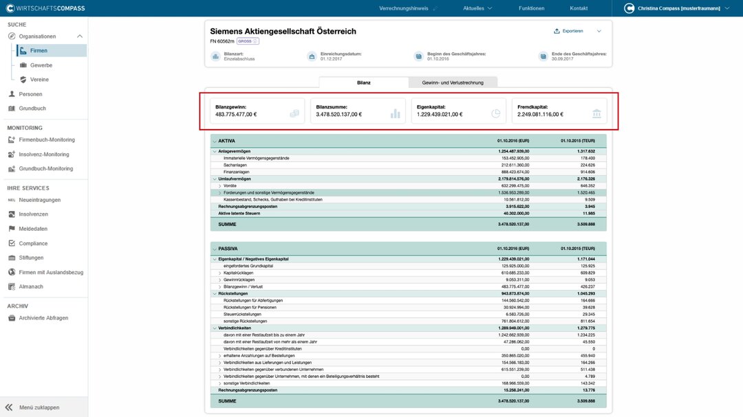Screen dimensions: 743x417
Task: Click the globe icon for Firmen mit Auslandsbezug
Action: click(12, 272)
